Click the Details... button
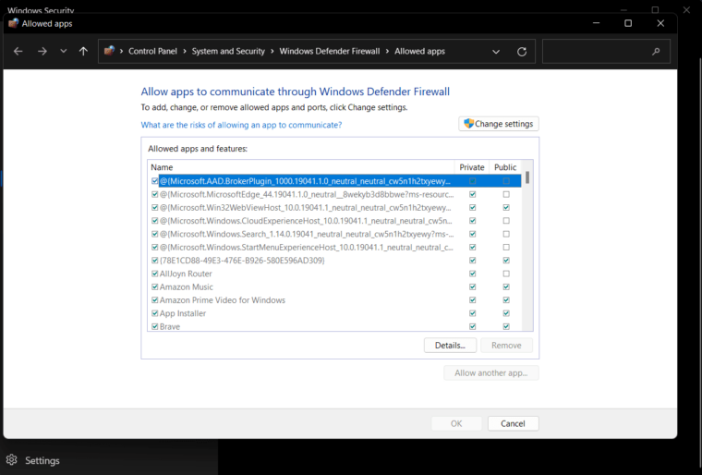Viewport: 702px width, 475px height. coord(450,346)
